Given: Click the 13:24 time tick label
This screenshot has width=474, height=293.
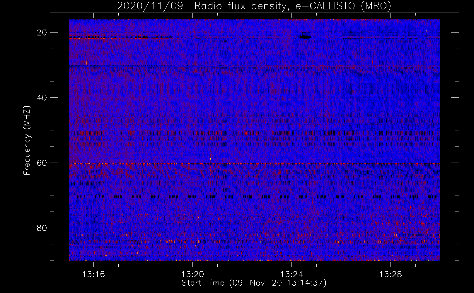Looking at the screenshot, I should (291, 275).
